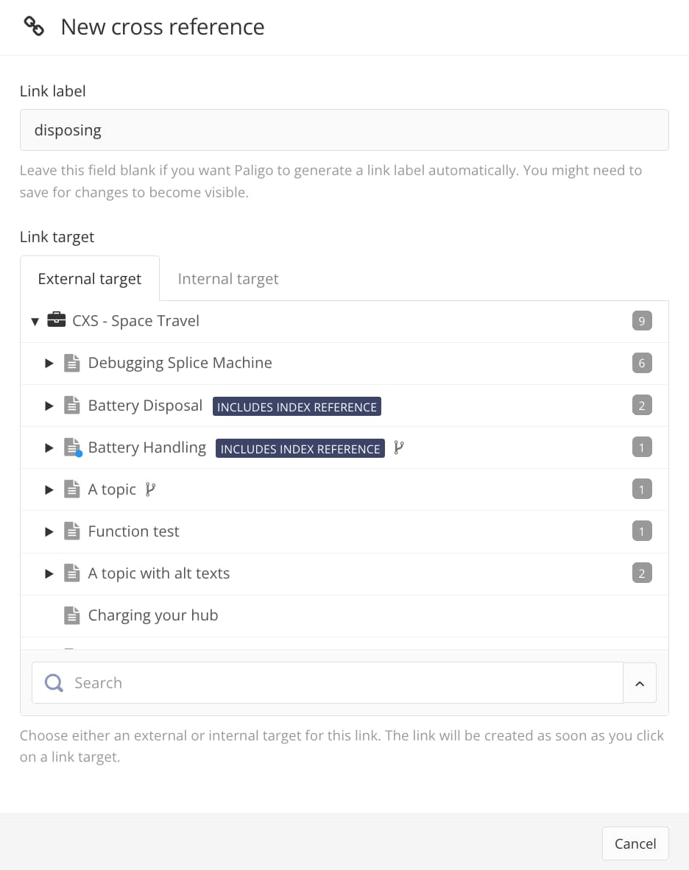The width and height of the screenshot is (689, 870).
Task: Click the branch fork icon after Battery Handling badge
Action: (398, 447)
